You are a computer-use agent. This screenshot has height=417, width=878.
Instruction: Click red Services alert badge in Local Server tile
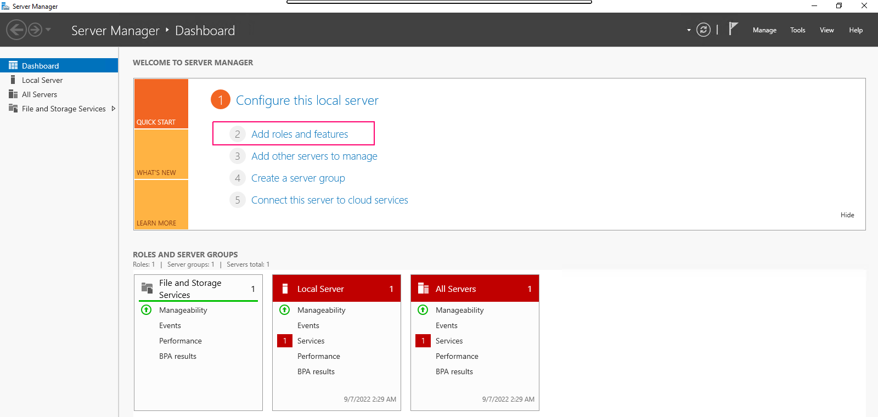(285, 341)
